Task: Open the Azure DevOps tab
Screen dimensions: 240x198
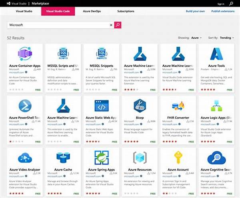Action: click(92, 11)
